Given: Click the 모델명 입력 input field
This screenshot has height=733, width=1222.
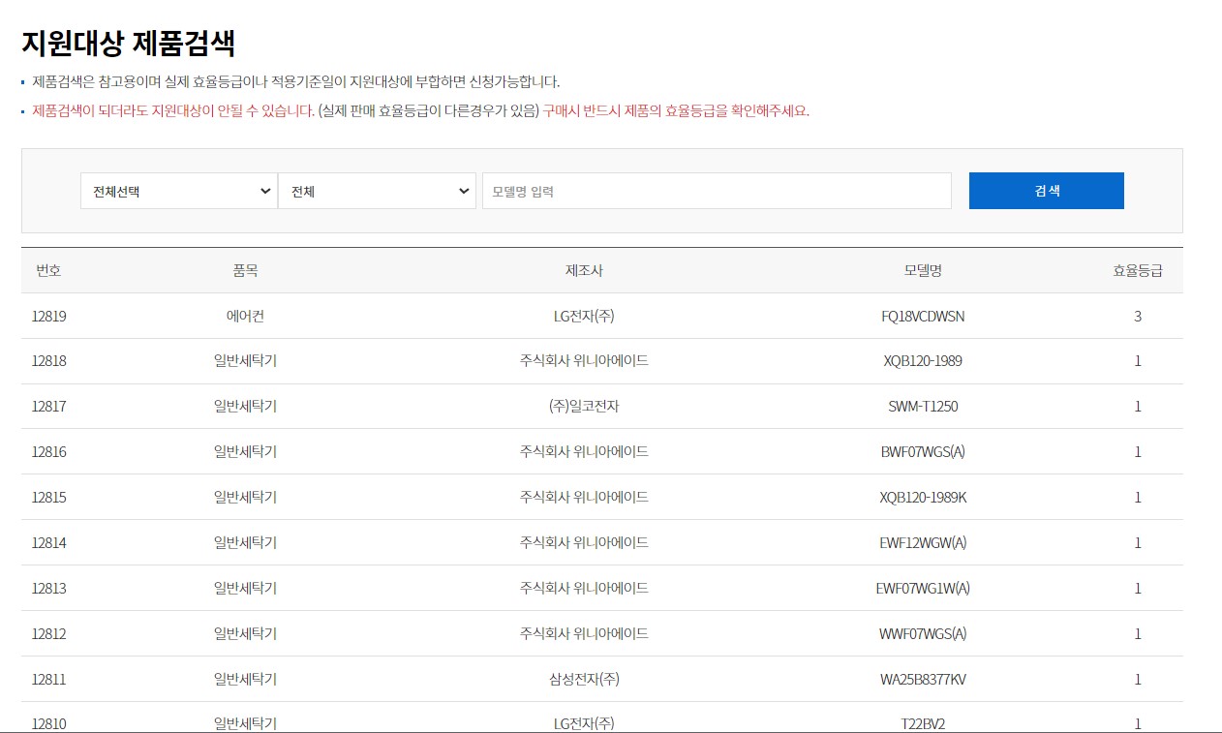Looking at the screenshot, I should [x=717, y=191].
